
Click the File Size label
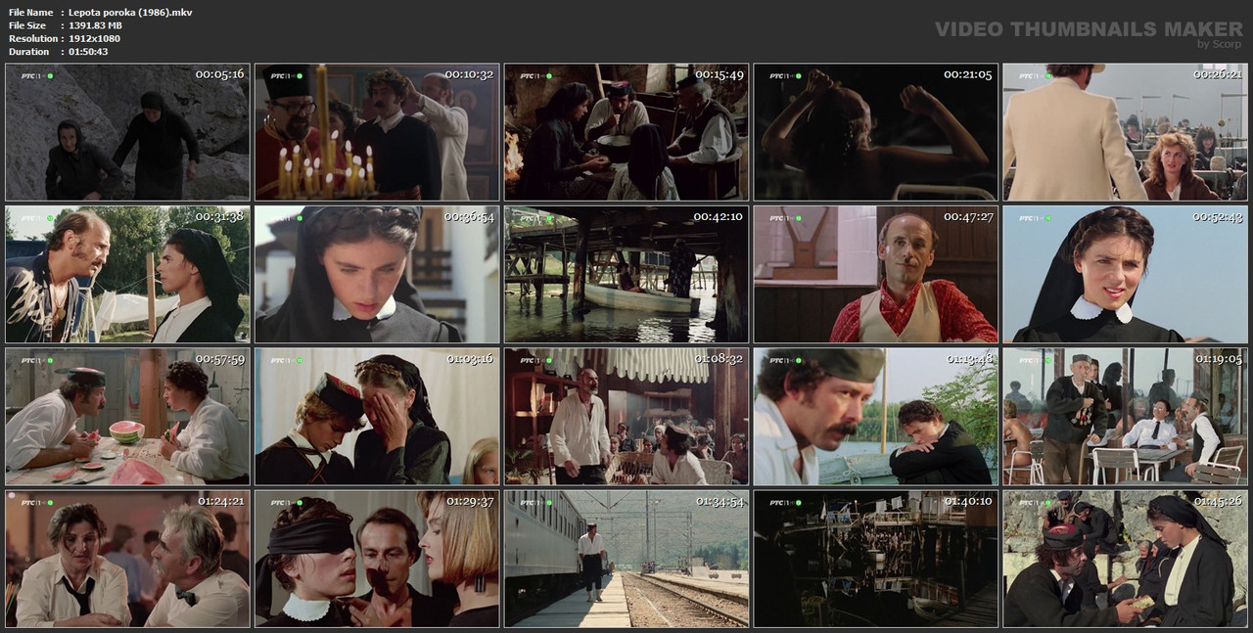tap(28, 25)
